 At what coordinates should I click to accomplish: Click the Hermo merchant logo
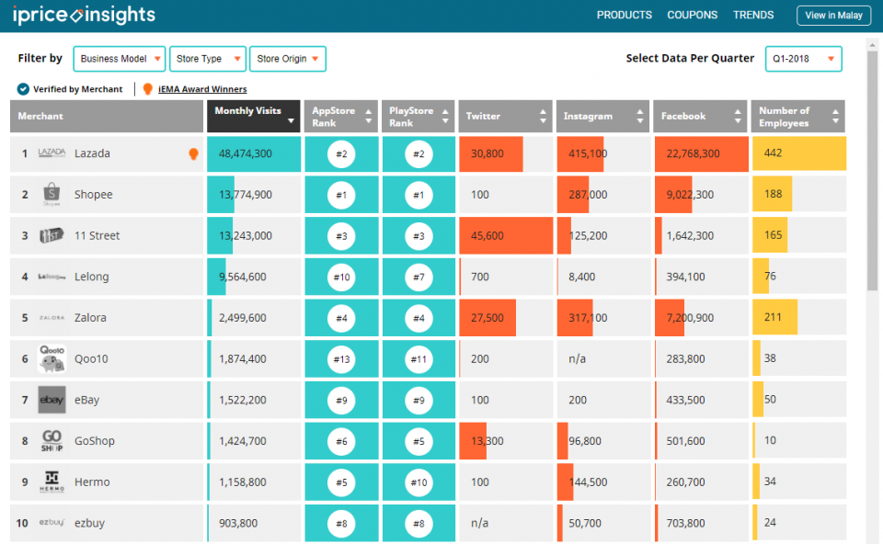52,482
